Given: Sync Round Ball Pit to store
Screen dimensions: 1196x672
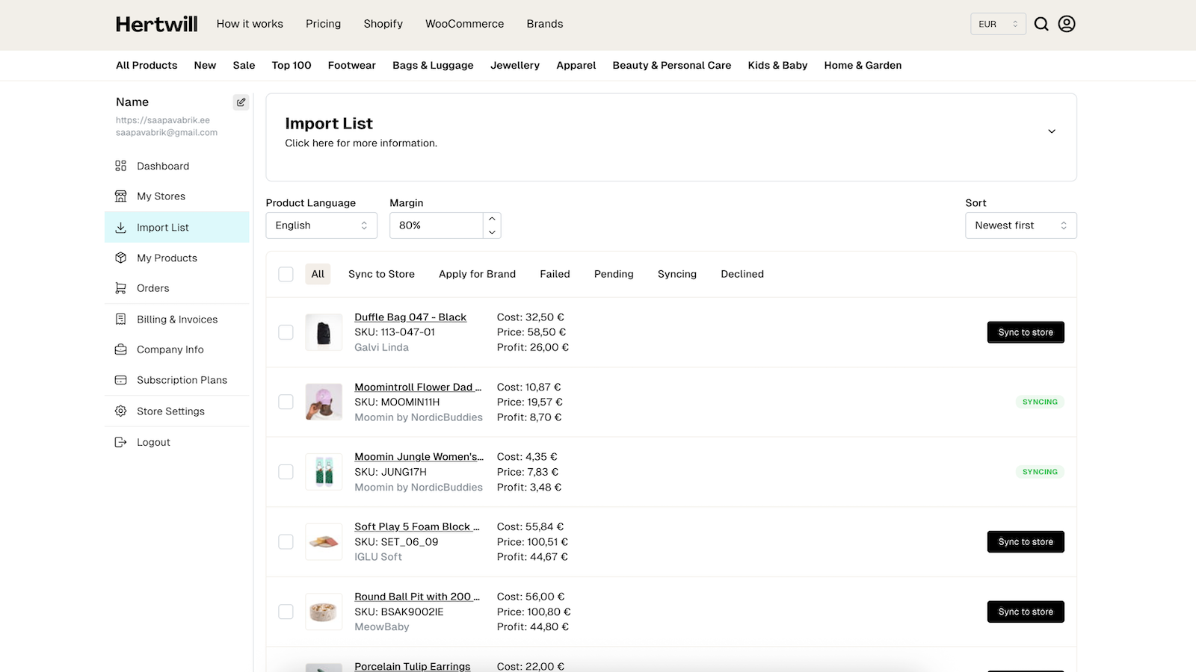Looking at the screenshot, I should [x=1026, y=612].
